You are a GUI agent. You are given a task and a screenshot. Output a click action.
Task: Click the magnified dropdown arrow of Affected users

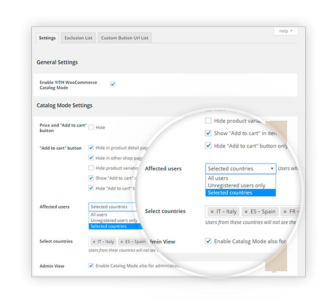(x=272, y=169)
